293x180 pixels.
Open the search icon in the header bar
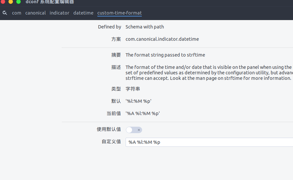(x=5, y=13)
